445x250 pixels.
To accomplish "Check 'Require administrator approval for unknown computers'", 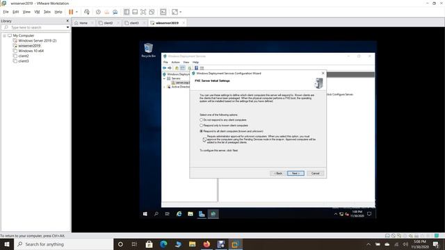I will coord(204,140).
